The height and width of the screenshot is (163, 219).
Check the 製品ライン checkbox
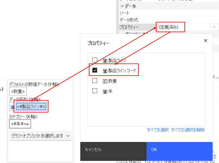tap(95, 60)
